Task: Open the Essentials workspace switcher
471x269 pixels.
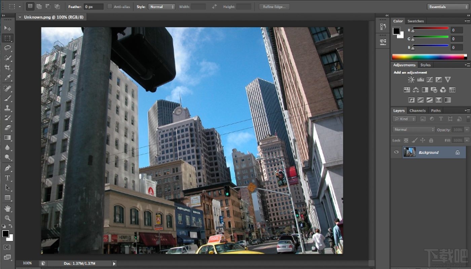Action: click(447, 7)
